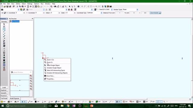Toggle the joint display On status button

tap(24, 102)
